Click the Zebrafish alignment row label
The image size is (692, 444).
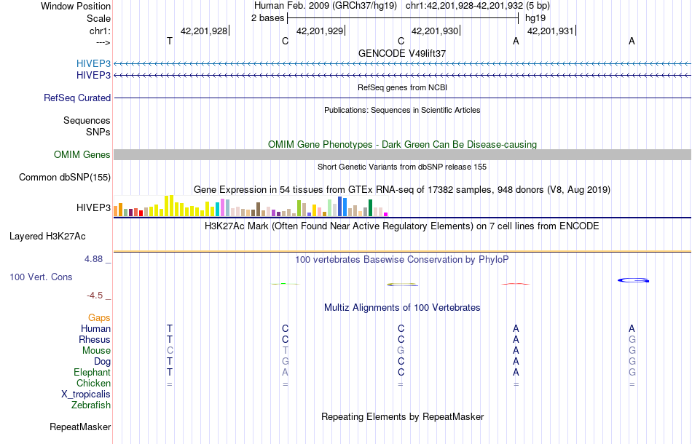pos(91,405)
